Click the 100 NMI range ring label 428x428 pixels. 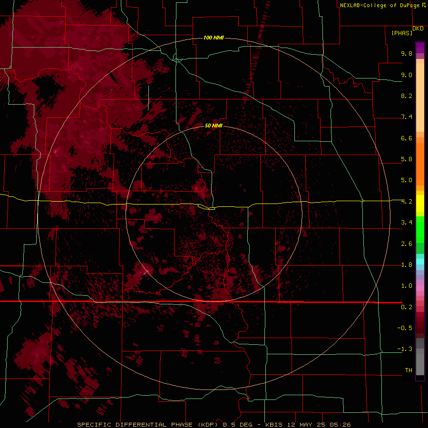pos(214,38)
